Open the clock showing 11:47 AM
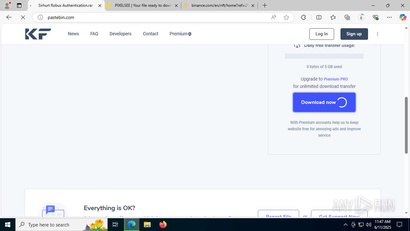Image resolution: width=410 pixels, height=231 pixels. coord(383,225)
